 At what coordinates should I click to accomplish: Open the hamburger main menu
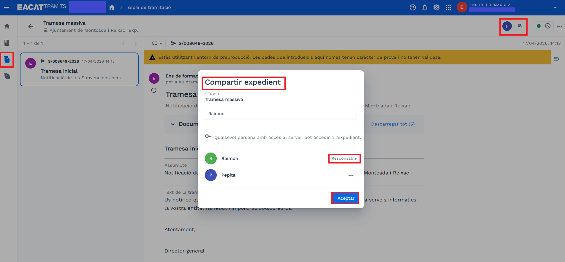7,7
